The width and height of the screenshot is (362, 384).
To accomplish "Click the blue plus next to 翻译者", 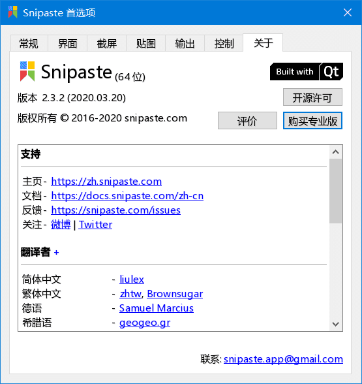I will tap(56, 252).
